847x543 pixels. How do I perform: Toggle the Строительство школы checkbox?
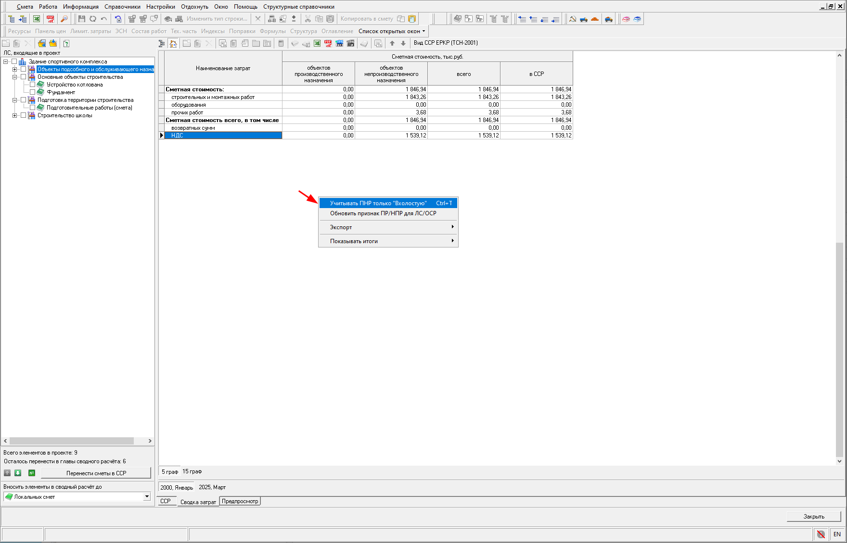click(23, 115)
